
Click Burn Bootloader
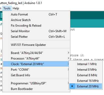(36, 89)
